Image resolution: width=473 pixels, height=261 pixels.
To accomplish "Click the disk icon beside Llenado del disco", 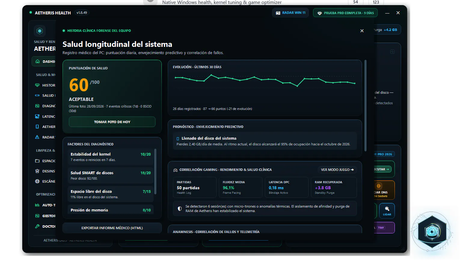I will click(x=178, y=139).
